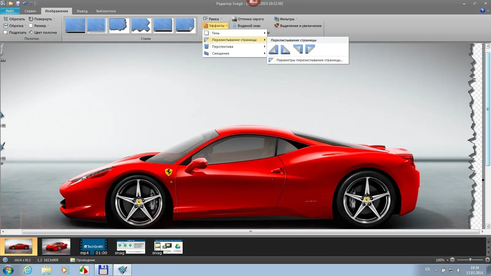The height and width of the screenshot is (276, 491).
Task: Select the Изображение ribbon tab
Action: coord(56,11)
